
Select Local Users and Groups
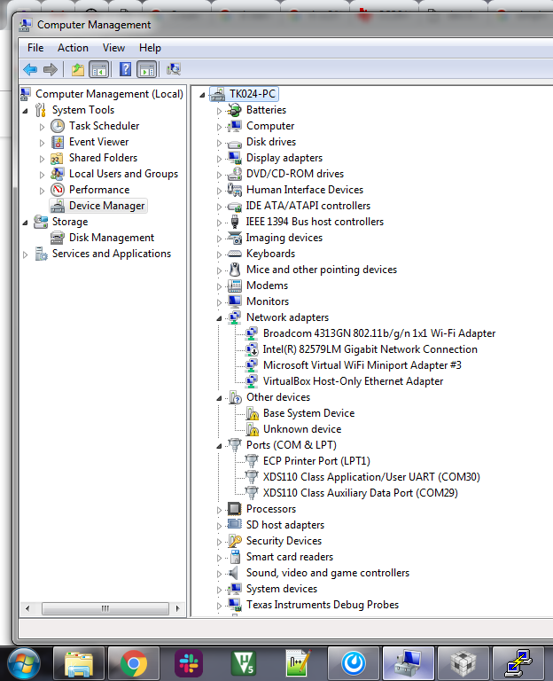pos(124,174)
